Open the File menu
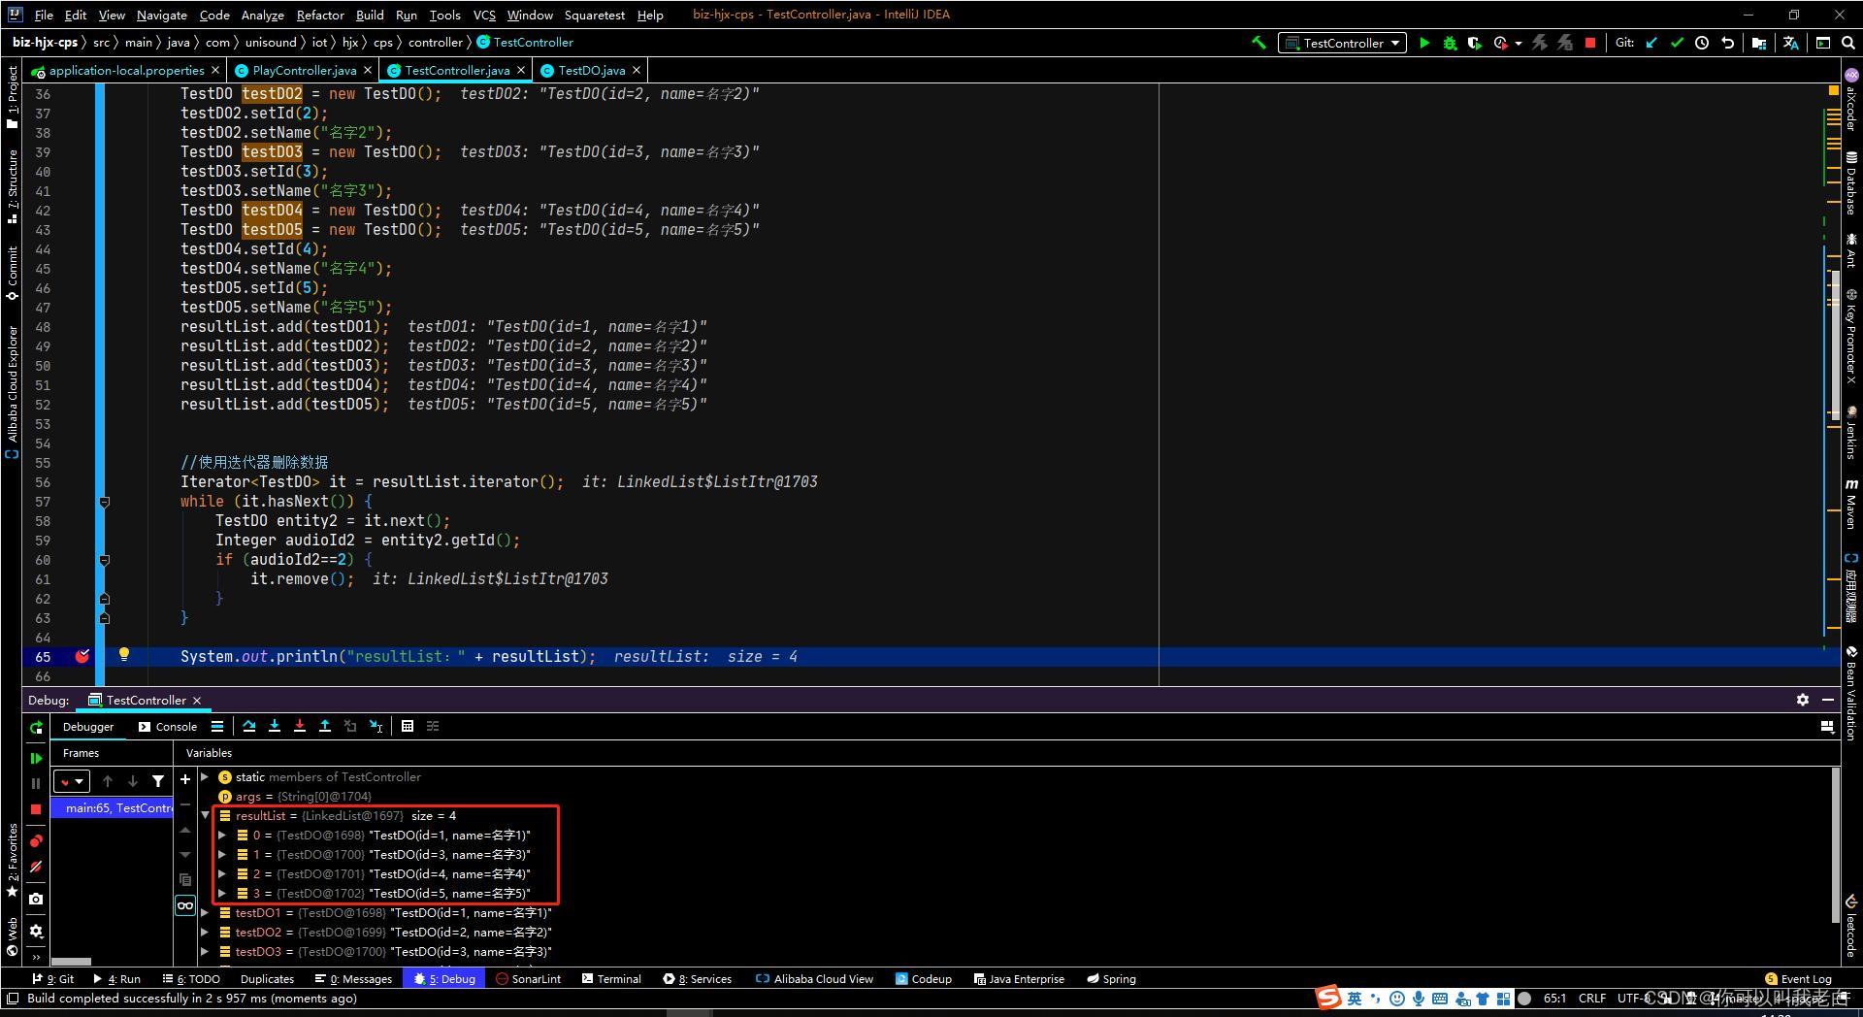 44,15
